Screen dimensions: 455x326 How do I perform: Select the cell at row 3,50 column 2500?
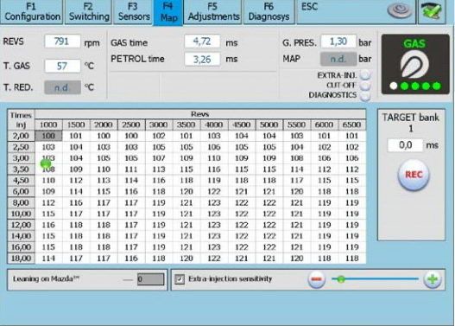pyautogui.click(x=131, y=169)
